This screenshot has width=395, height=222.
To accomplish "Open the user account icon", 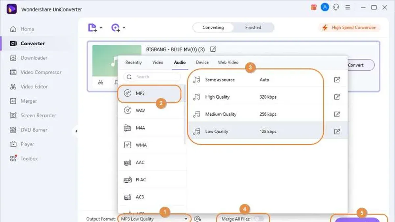I will tap(325, 7).
